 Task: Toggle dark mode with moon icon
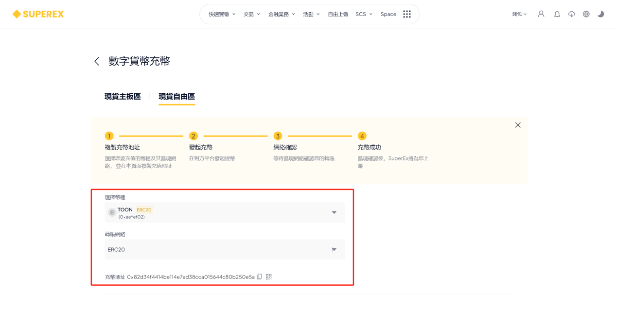(x=601, y=14)
